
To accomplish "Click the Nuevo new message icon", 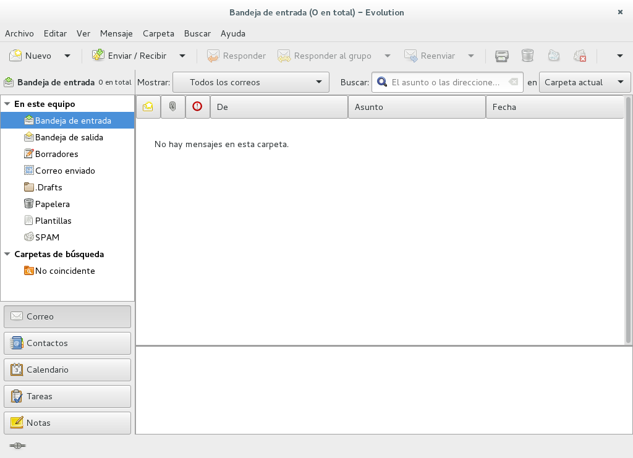I will coord(15,56).
